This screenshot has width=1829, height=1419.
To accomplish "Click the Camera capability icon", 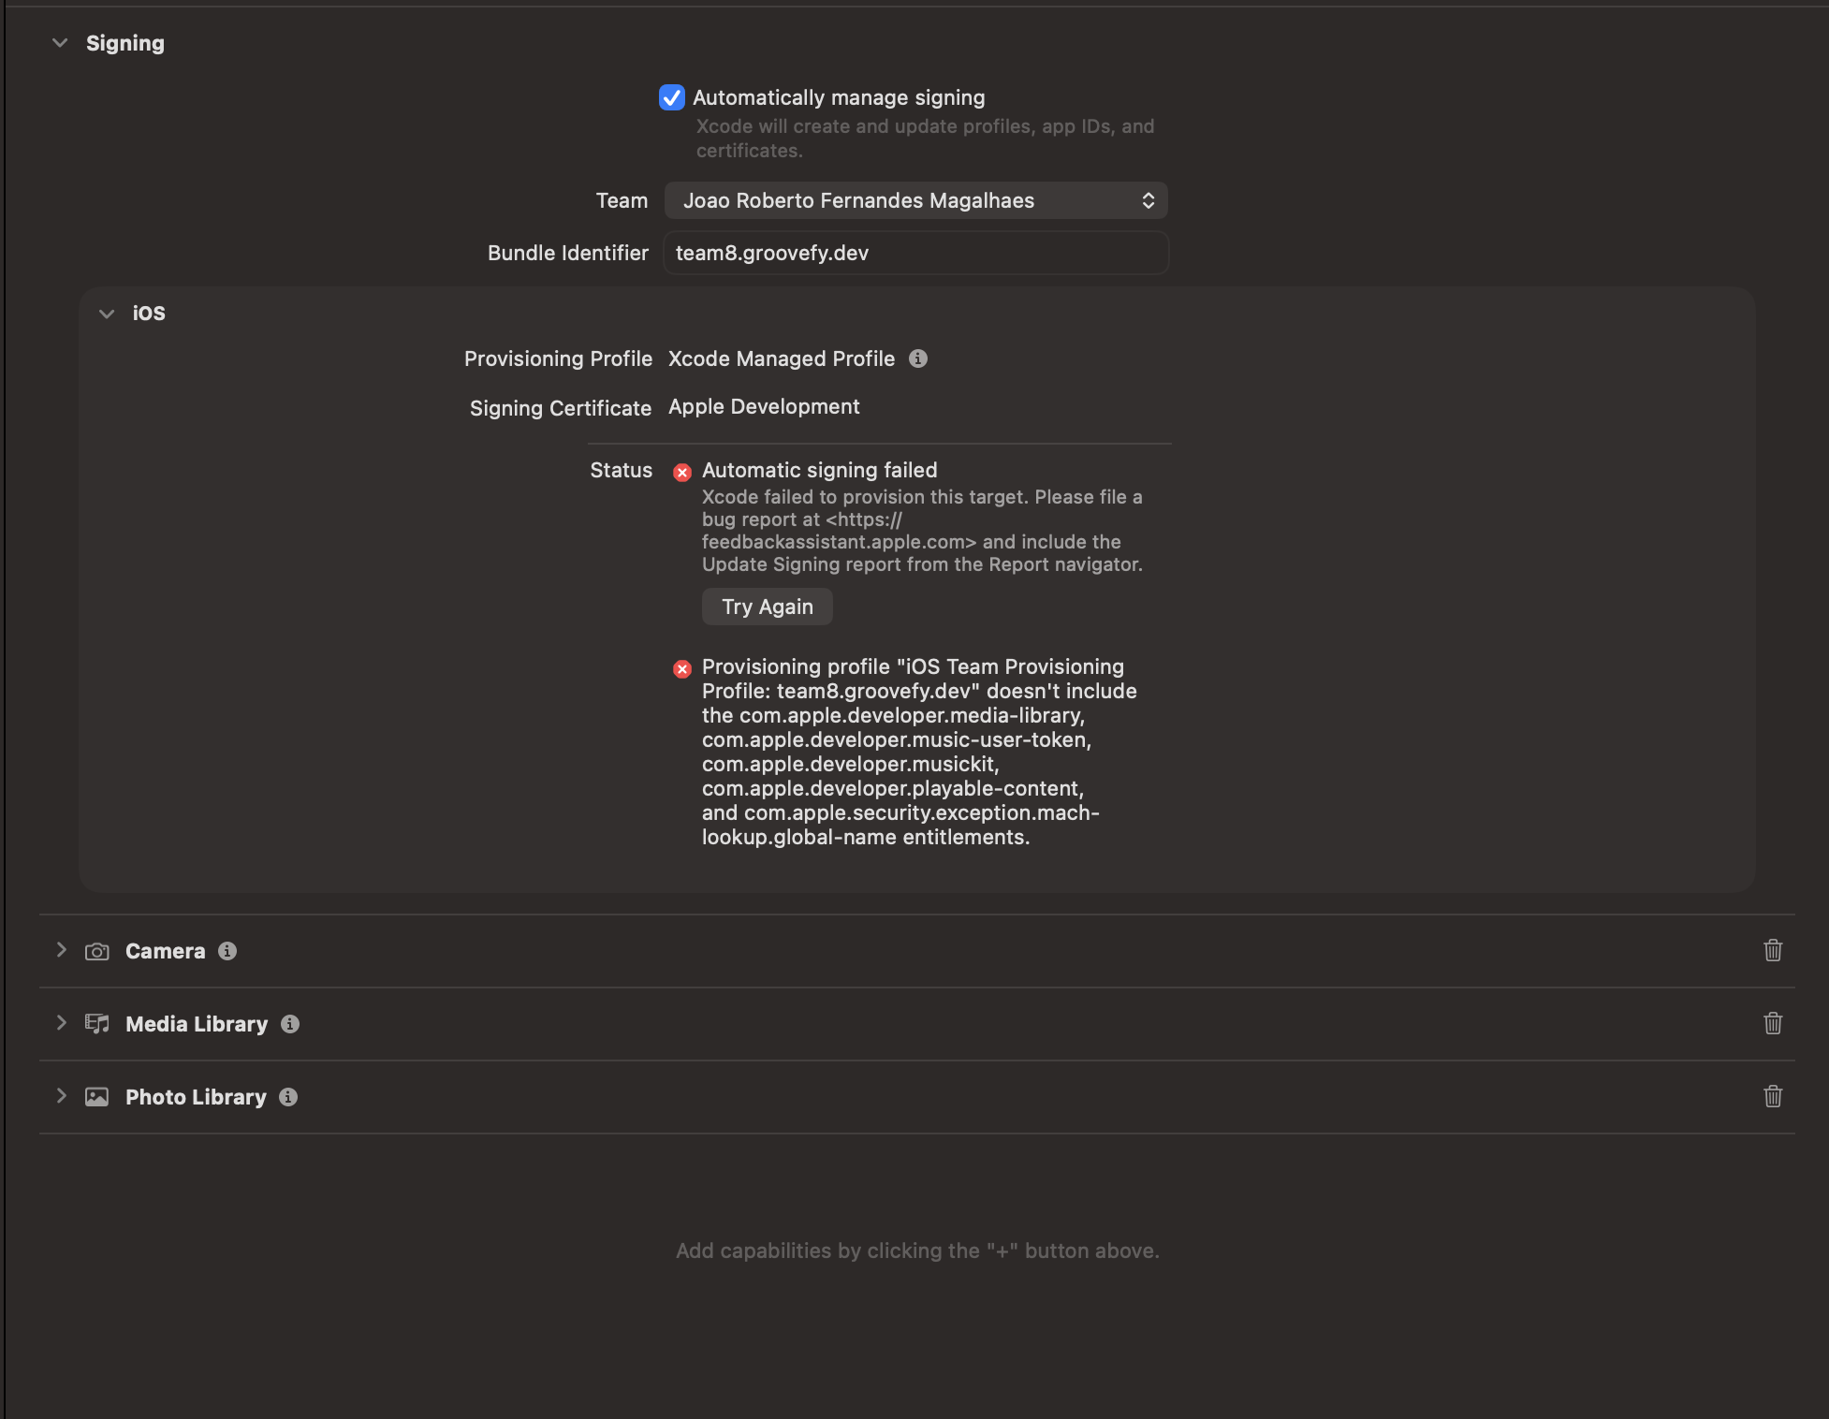I will coord(97,951).
